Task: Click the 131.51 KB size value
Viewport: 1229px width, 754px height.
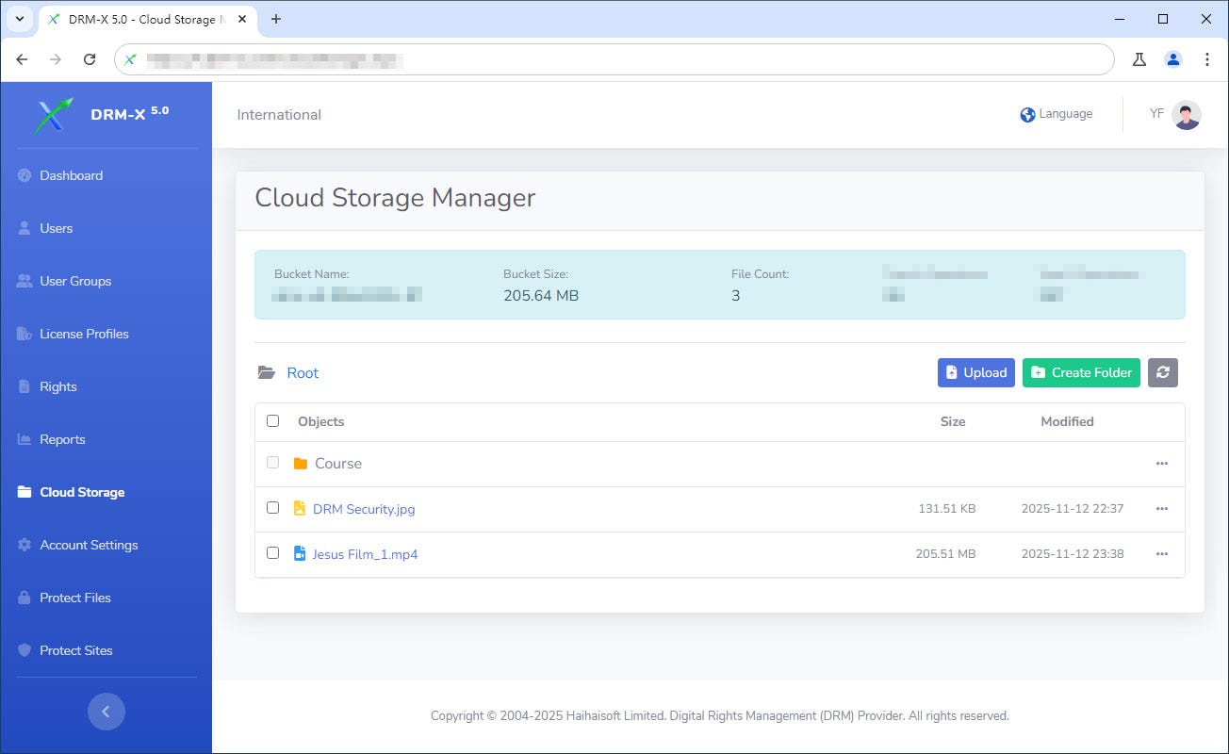Action: pos(947,509)
